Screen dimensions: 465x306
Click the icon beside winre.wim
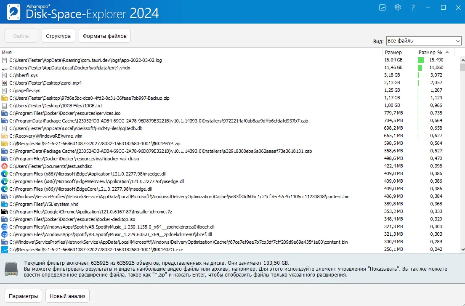[5, 136]
